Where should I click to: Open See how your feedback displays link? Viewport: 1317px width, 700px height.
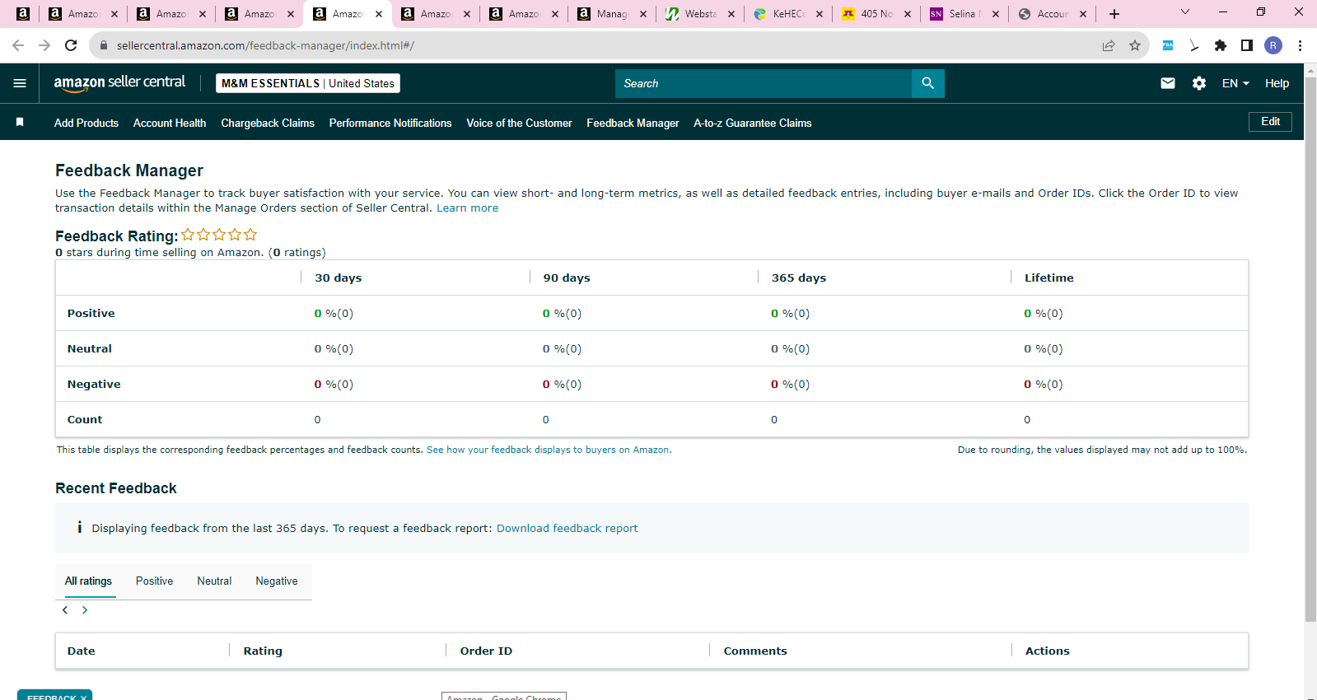[x=549, y=450]
